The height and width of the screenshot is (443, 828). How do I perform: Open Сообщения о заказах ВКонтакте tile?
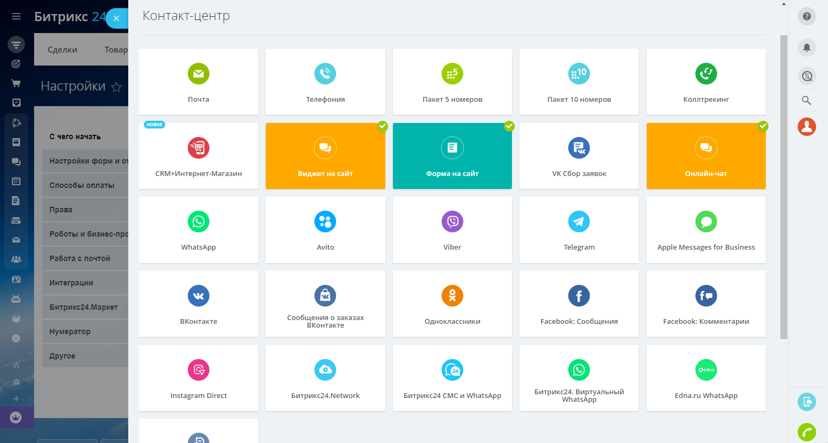tap(325, 304)
